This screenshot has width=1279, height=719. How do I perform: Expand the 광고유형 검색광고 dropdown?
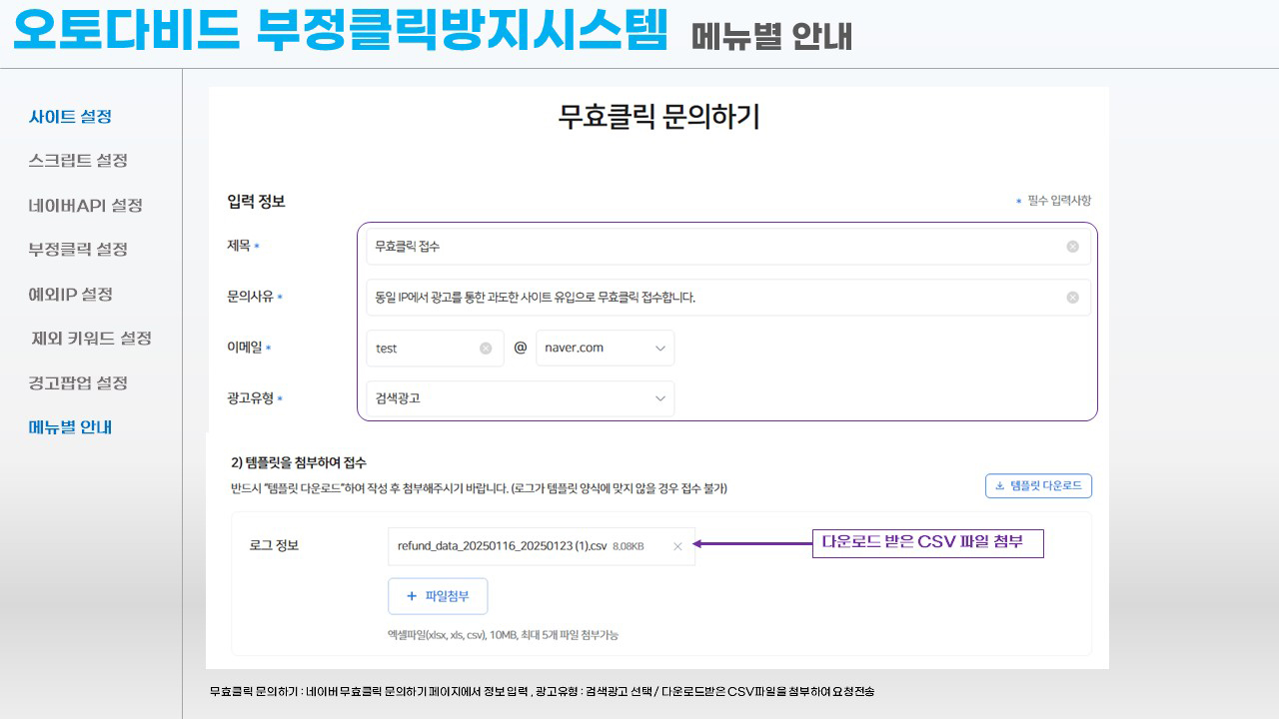pyautogui.click(x=520, y=398)
